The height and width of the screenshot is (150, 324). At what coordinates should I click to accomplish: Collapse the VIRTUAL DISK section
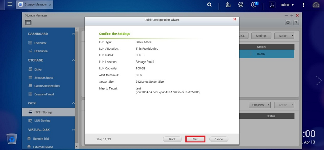73,130
